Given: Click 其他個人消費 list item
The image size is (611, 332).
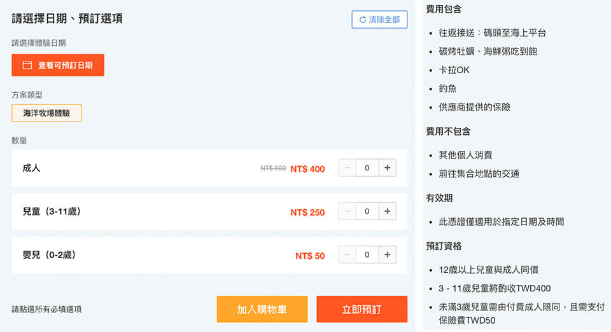Looking at the screenshot, I should click(x=465, y=155).
